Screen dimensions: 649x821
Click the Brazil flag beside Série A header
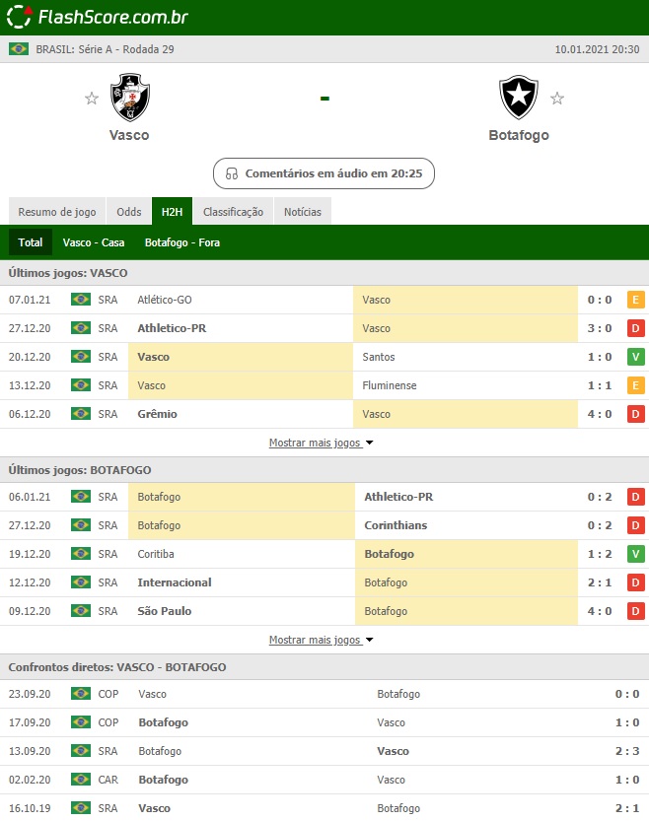coord(19,49)
